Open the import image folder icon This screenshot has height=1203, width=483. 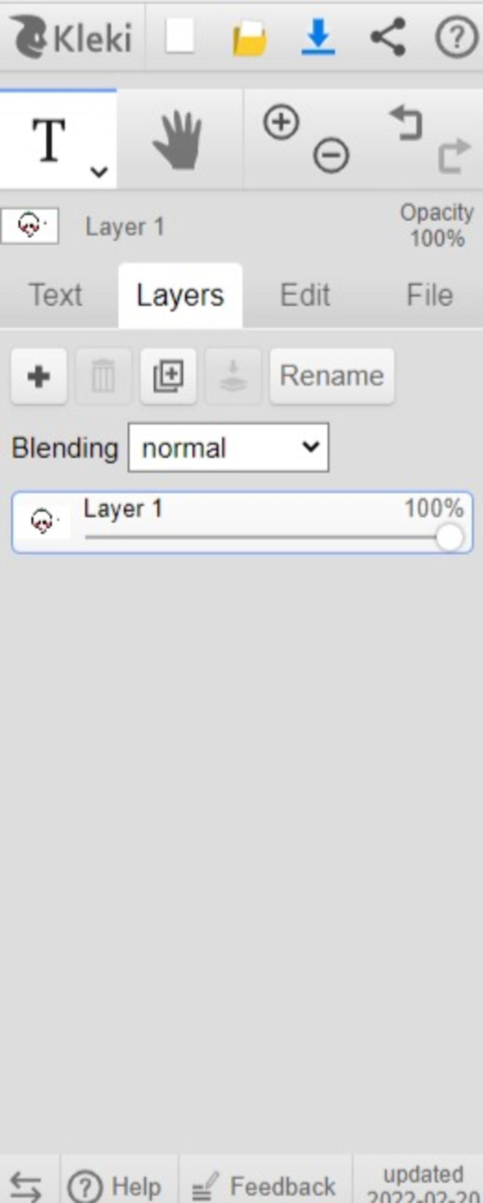tap(250, 38)
